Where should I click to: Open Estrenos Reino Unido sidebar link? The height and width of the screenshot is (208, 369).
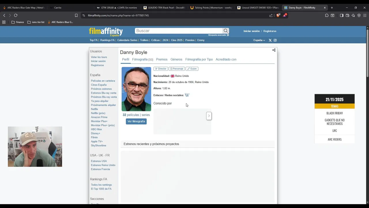(103, 165)
